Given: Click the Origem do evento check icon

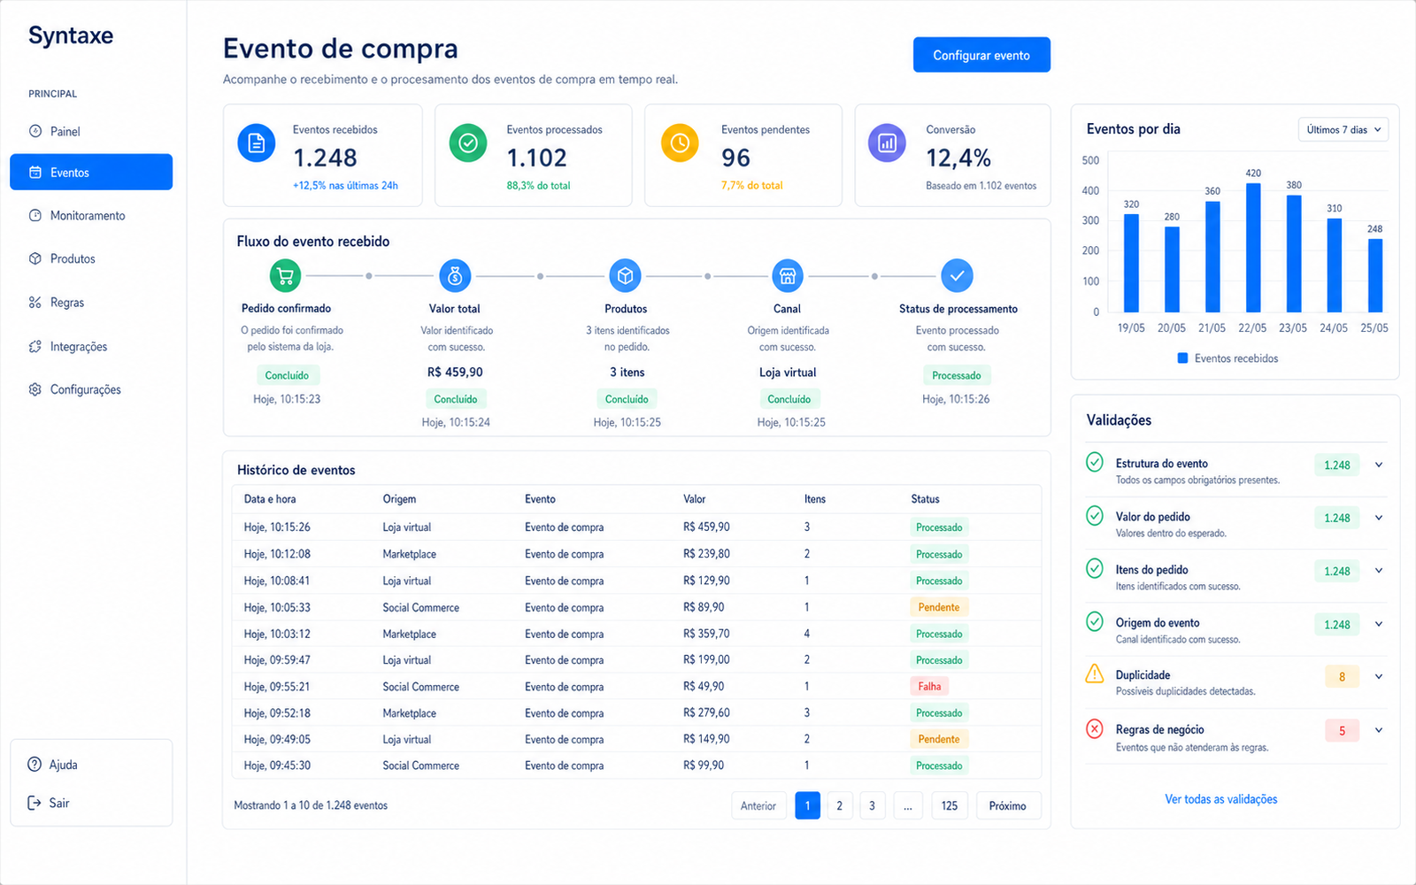Looking at the screenshot, I should (x=1095, y=621).
